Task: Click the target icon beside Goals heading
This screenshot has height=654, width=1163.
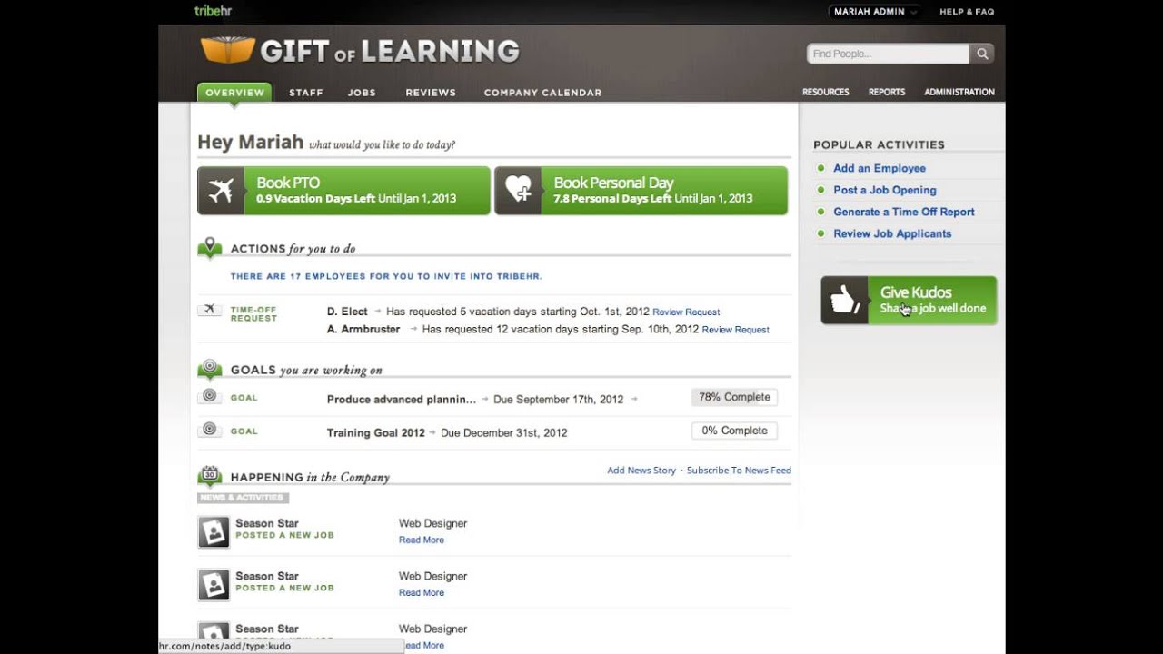Action: click(210, 369)
